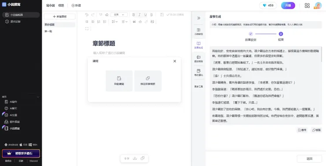Click the 新建 button in the top bar
Viewport: 326px width, 166px height.
click(x=76, y=5)
